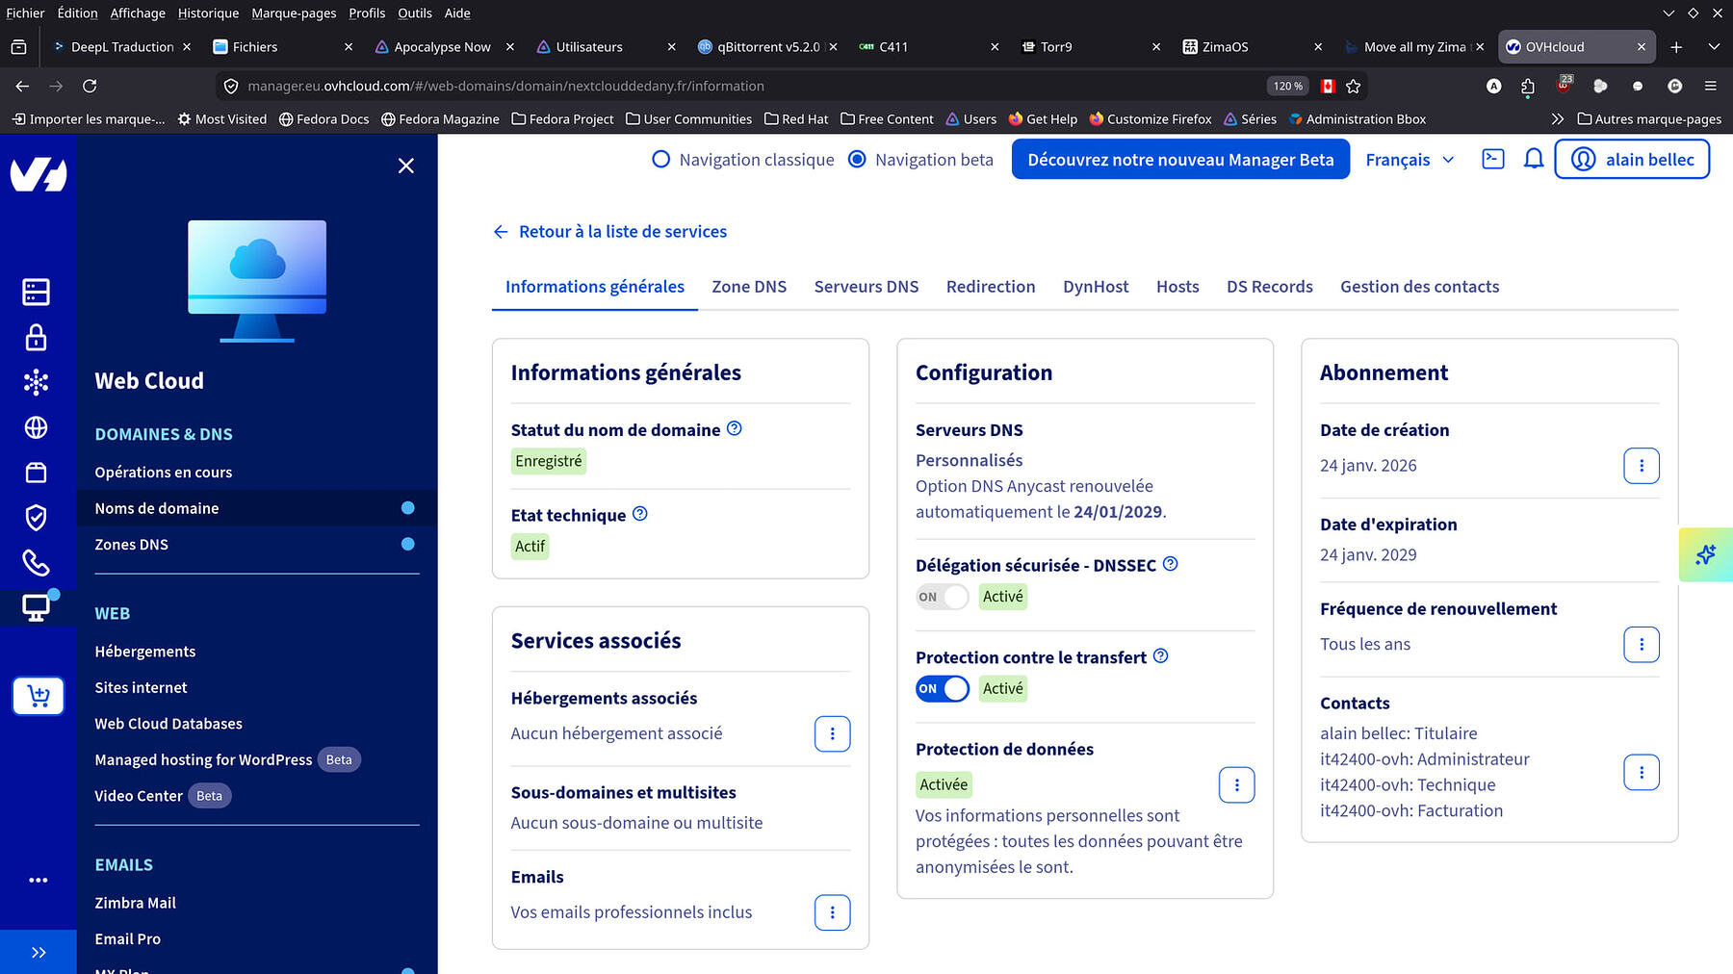Open actions menu for Contacts

(1642, 772)
